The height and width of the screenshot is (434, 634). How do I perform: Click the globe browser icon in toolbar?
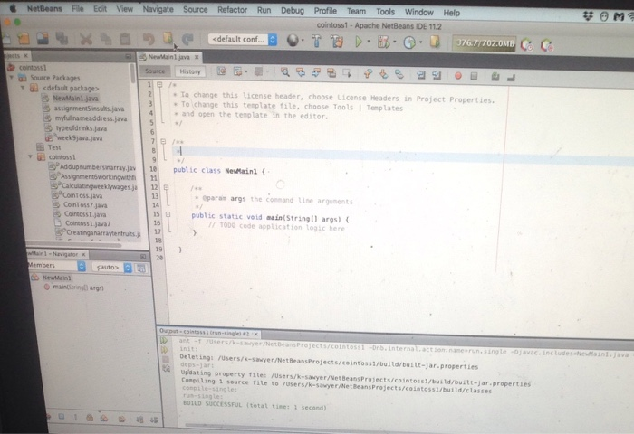293,40
